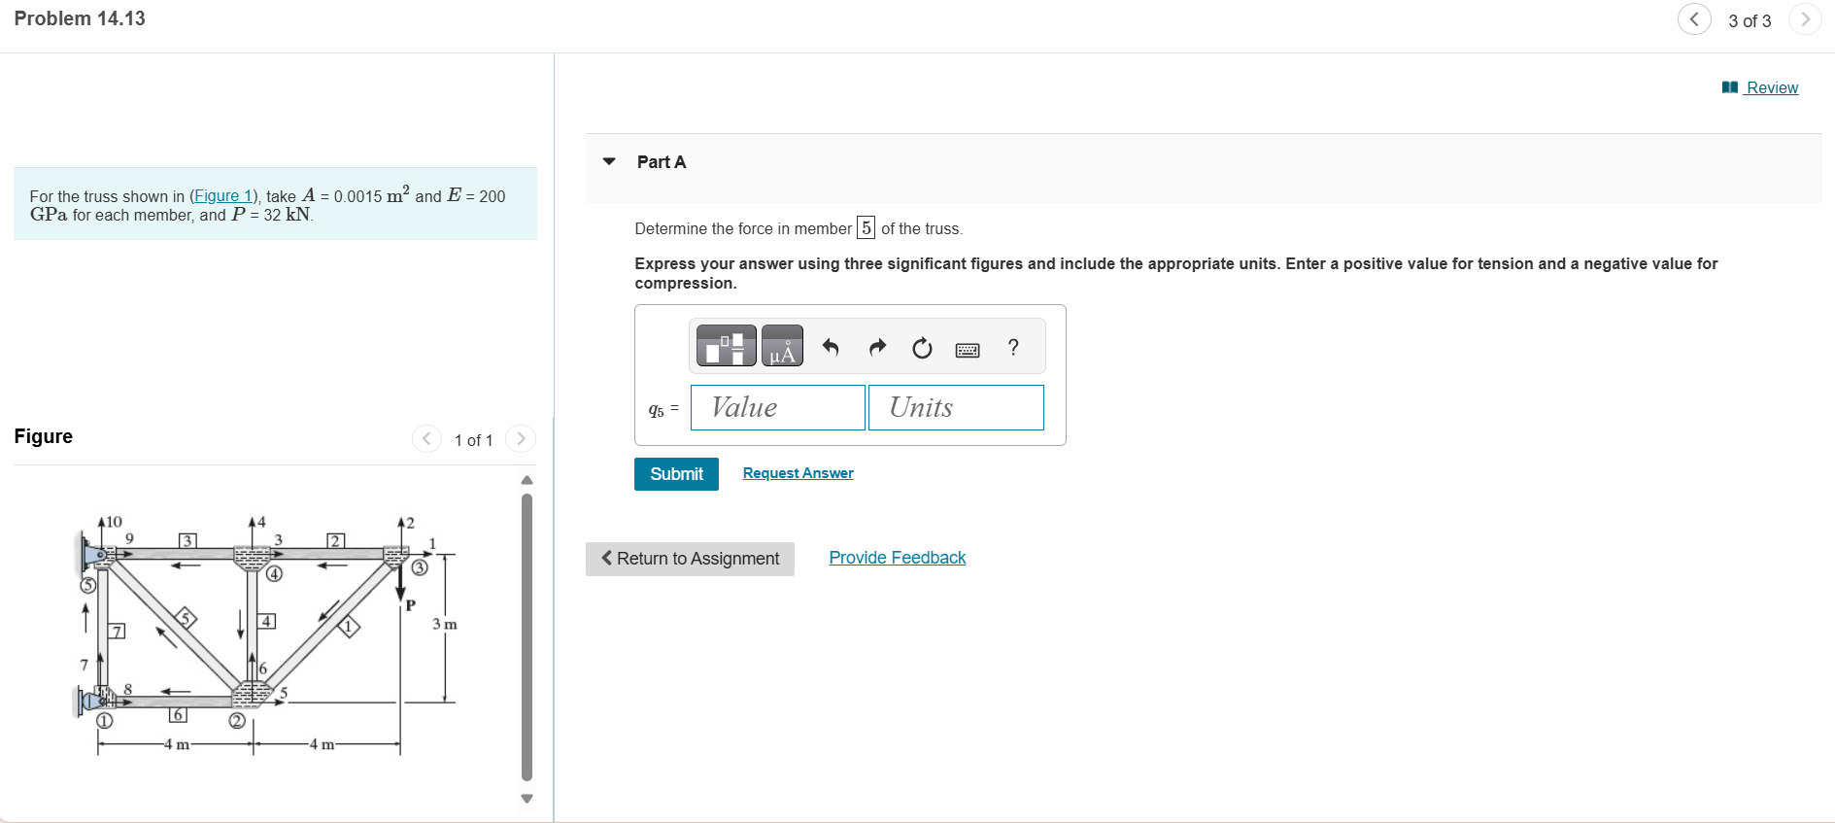Click the '3 of 3' page indicator
Viewport: 1835px width, 823px height.
click(x=1750, y=20)
